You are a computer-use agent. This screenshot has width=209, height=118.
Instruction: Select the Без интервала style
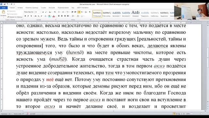click(x=107, y=14)
